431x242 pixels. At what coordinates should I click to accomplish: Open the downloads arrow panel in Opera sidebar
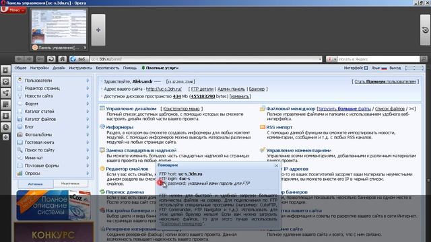(5, 116)
